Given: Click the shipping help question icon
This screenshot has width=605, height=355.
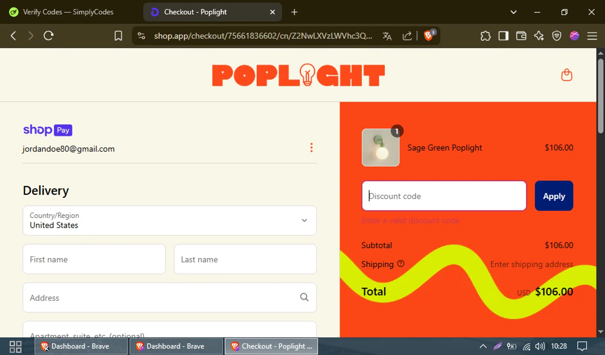Looking at the screenshot, I should pos(401,263).
